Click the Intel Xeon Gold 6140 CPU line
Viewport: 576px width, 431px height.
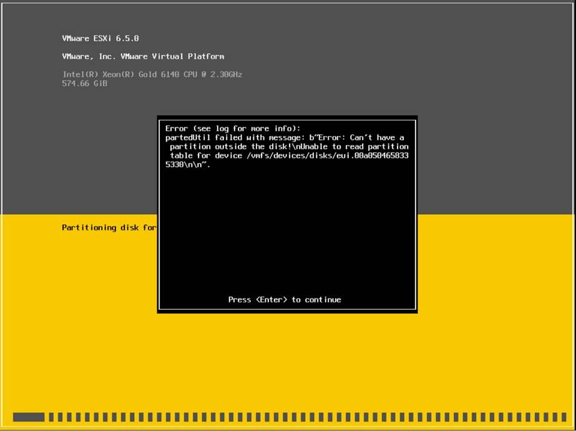pos(152,74)
